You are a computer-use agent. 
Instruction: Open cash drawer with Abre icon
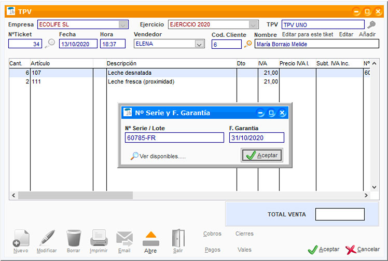(151, 239)
